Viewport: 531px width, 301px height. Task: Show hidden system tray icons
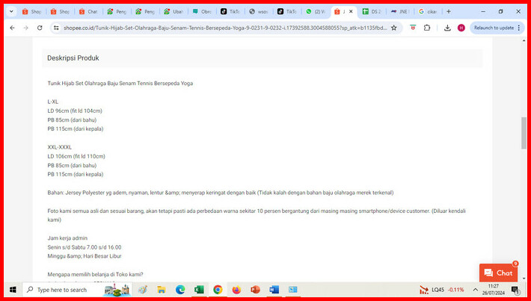coord(475,290)
